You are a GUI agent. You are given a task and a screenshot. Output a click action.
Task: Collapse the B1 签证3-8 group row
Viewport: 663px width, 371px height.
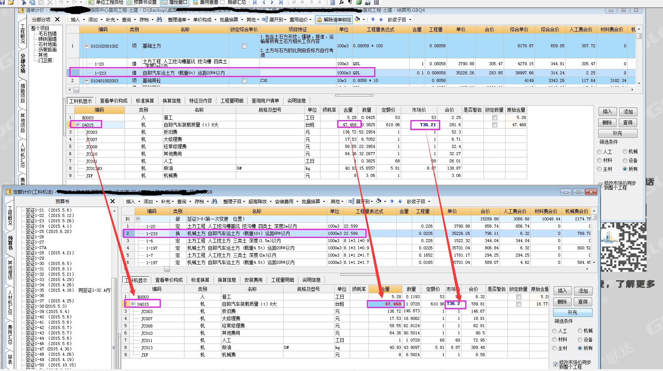(x=138, y=219)
